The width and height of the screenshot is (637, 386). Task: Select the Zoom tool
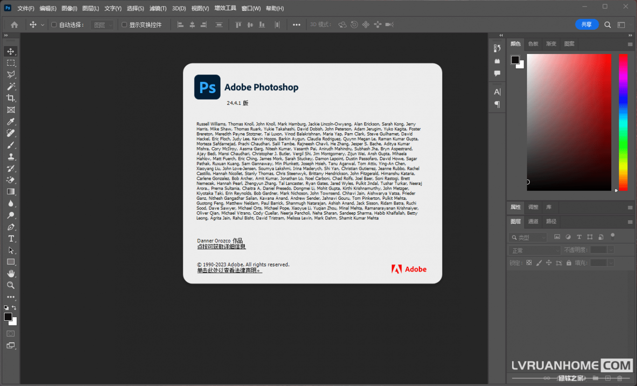tap(11, 285)
